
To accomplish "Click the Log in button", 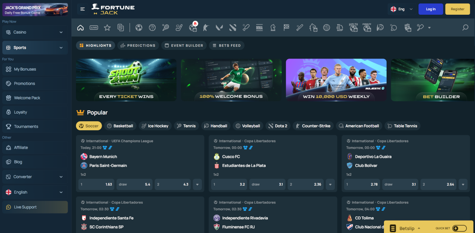I will pyautogui.click(x=431, y=9).
